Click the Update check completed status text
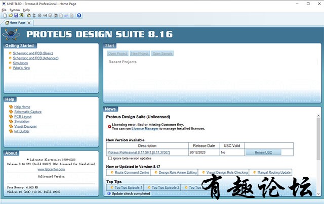The width and height of the screenshot is (324, 204). point(131,193)
